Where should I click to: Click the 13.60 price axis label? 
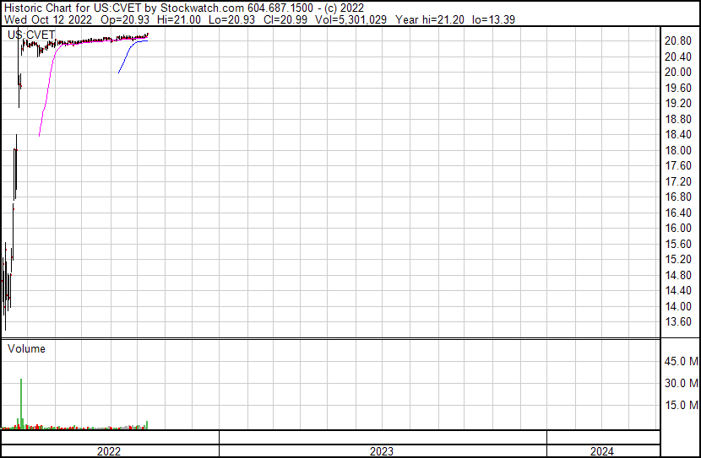tap(678, 322)
